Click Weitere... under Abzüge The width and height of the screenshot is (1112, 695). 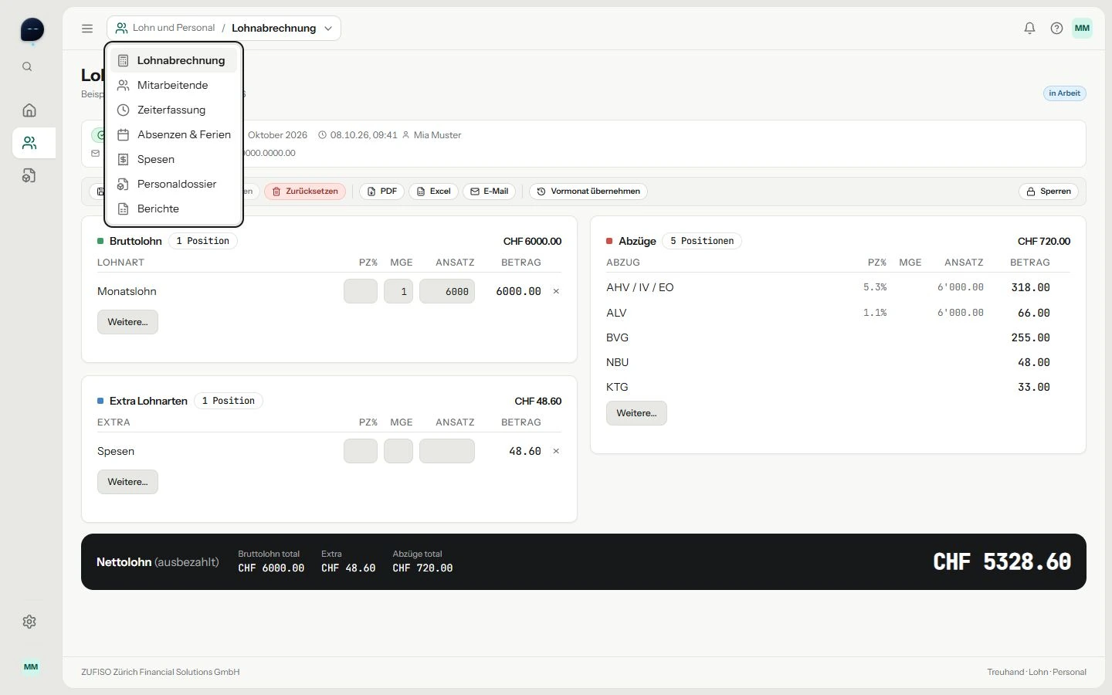pos(636,413)
